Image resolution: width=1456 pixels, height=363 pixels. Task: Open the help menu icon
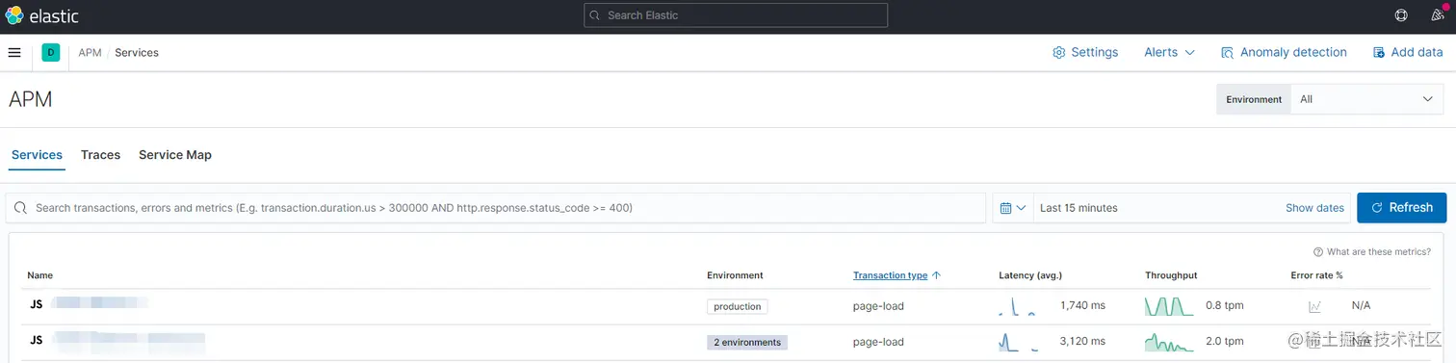[x=1401, y=15]
